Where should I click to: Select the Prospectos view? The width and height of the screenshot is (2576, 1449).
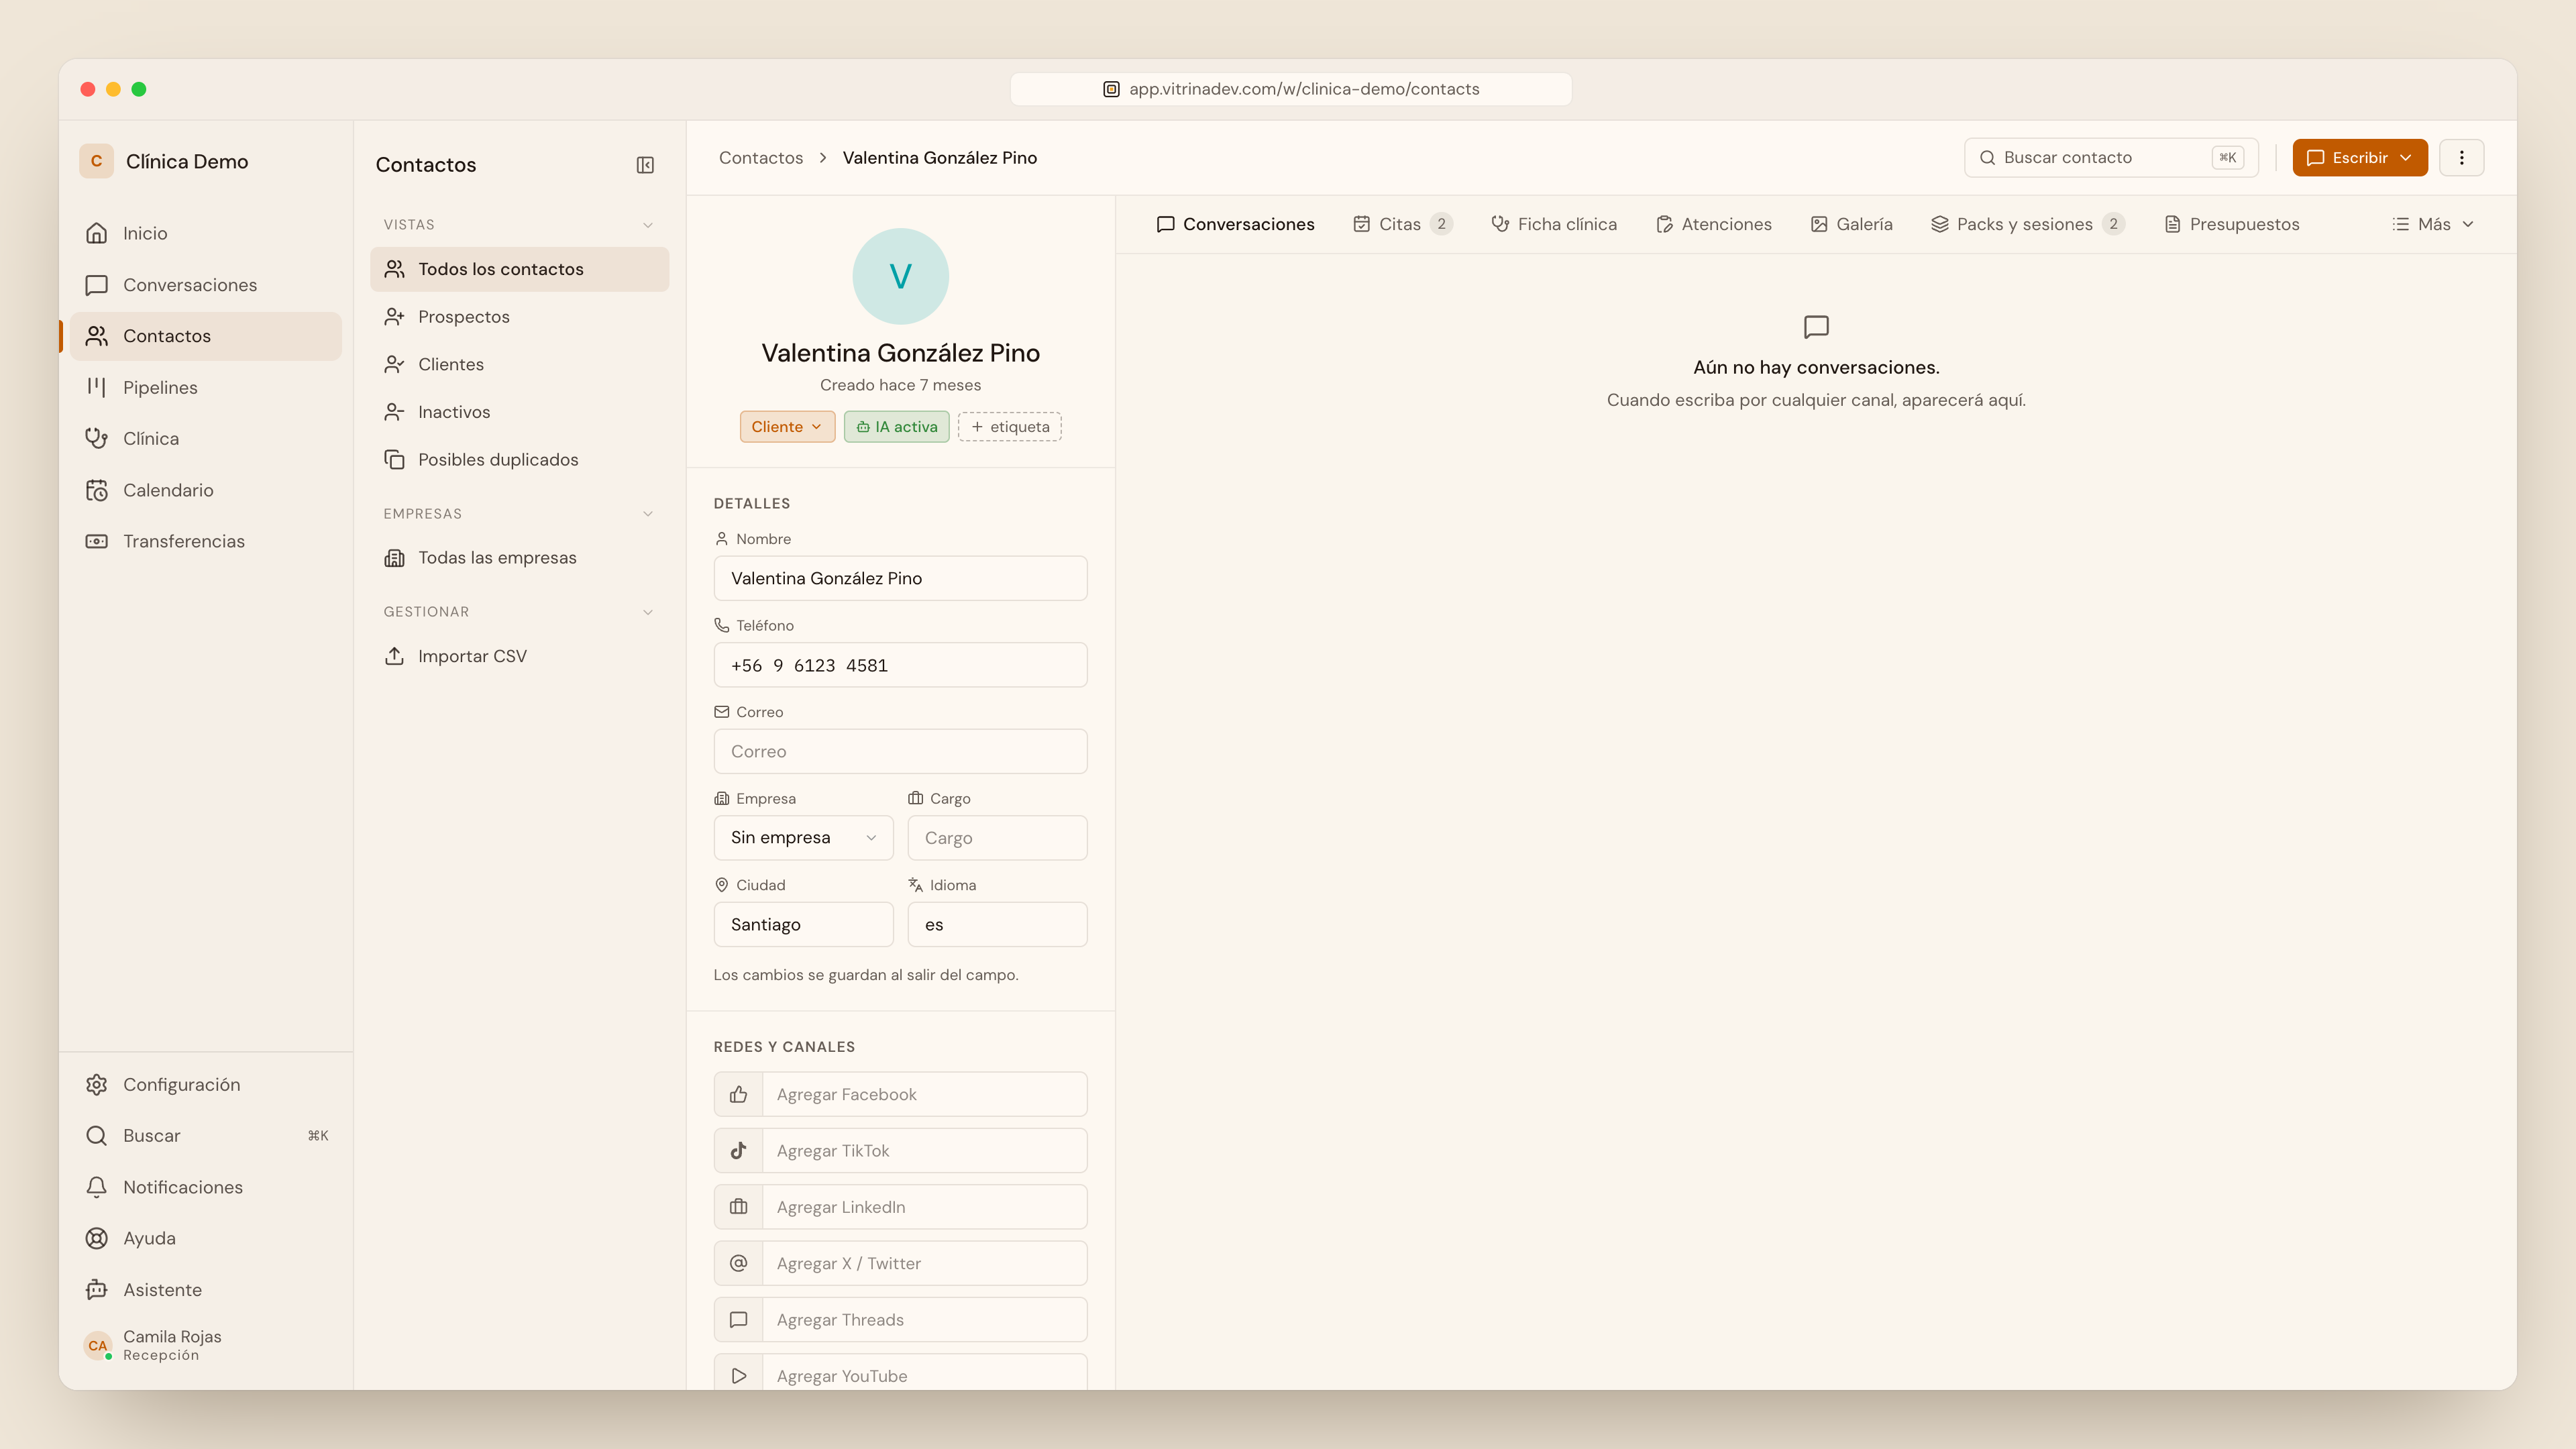pos(519,317)
